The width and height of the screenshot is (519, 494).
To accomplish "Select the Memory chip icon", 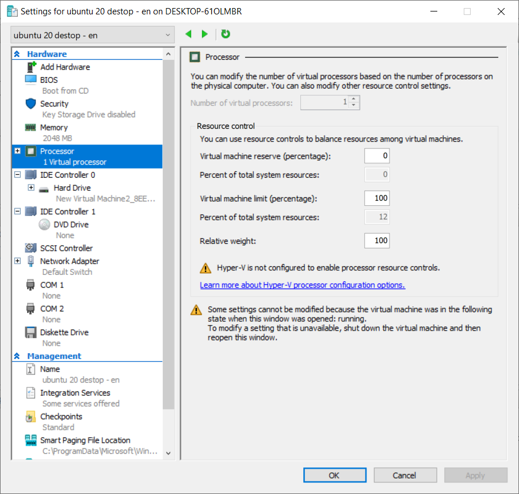I will tap(30, 128).
